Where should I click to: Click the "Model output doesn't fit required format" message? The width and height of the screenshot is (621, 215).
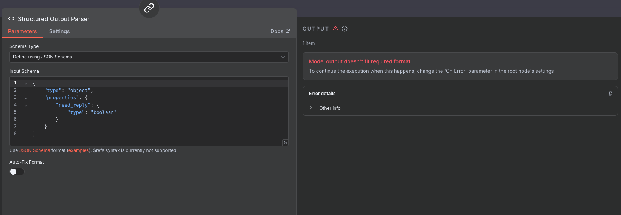point(359,61)
